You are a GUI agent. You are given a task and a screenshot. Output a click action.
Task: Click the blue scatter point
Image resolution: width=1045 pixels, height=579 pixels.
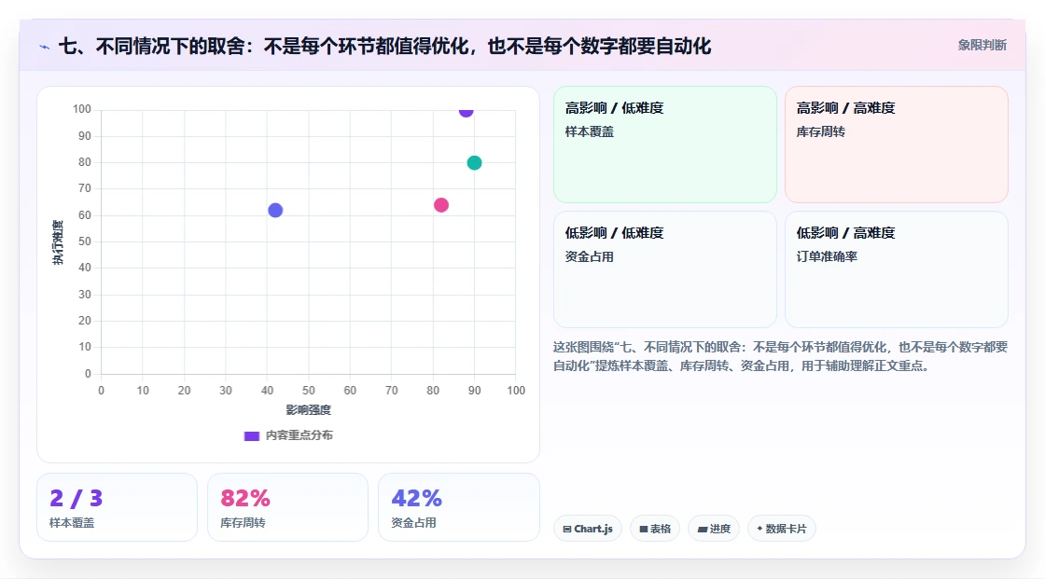(275, 210)
